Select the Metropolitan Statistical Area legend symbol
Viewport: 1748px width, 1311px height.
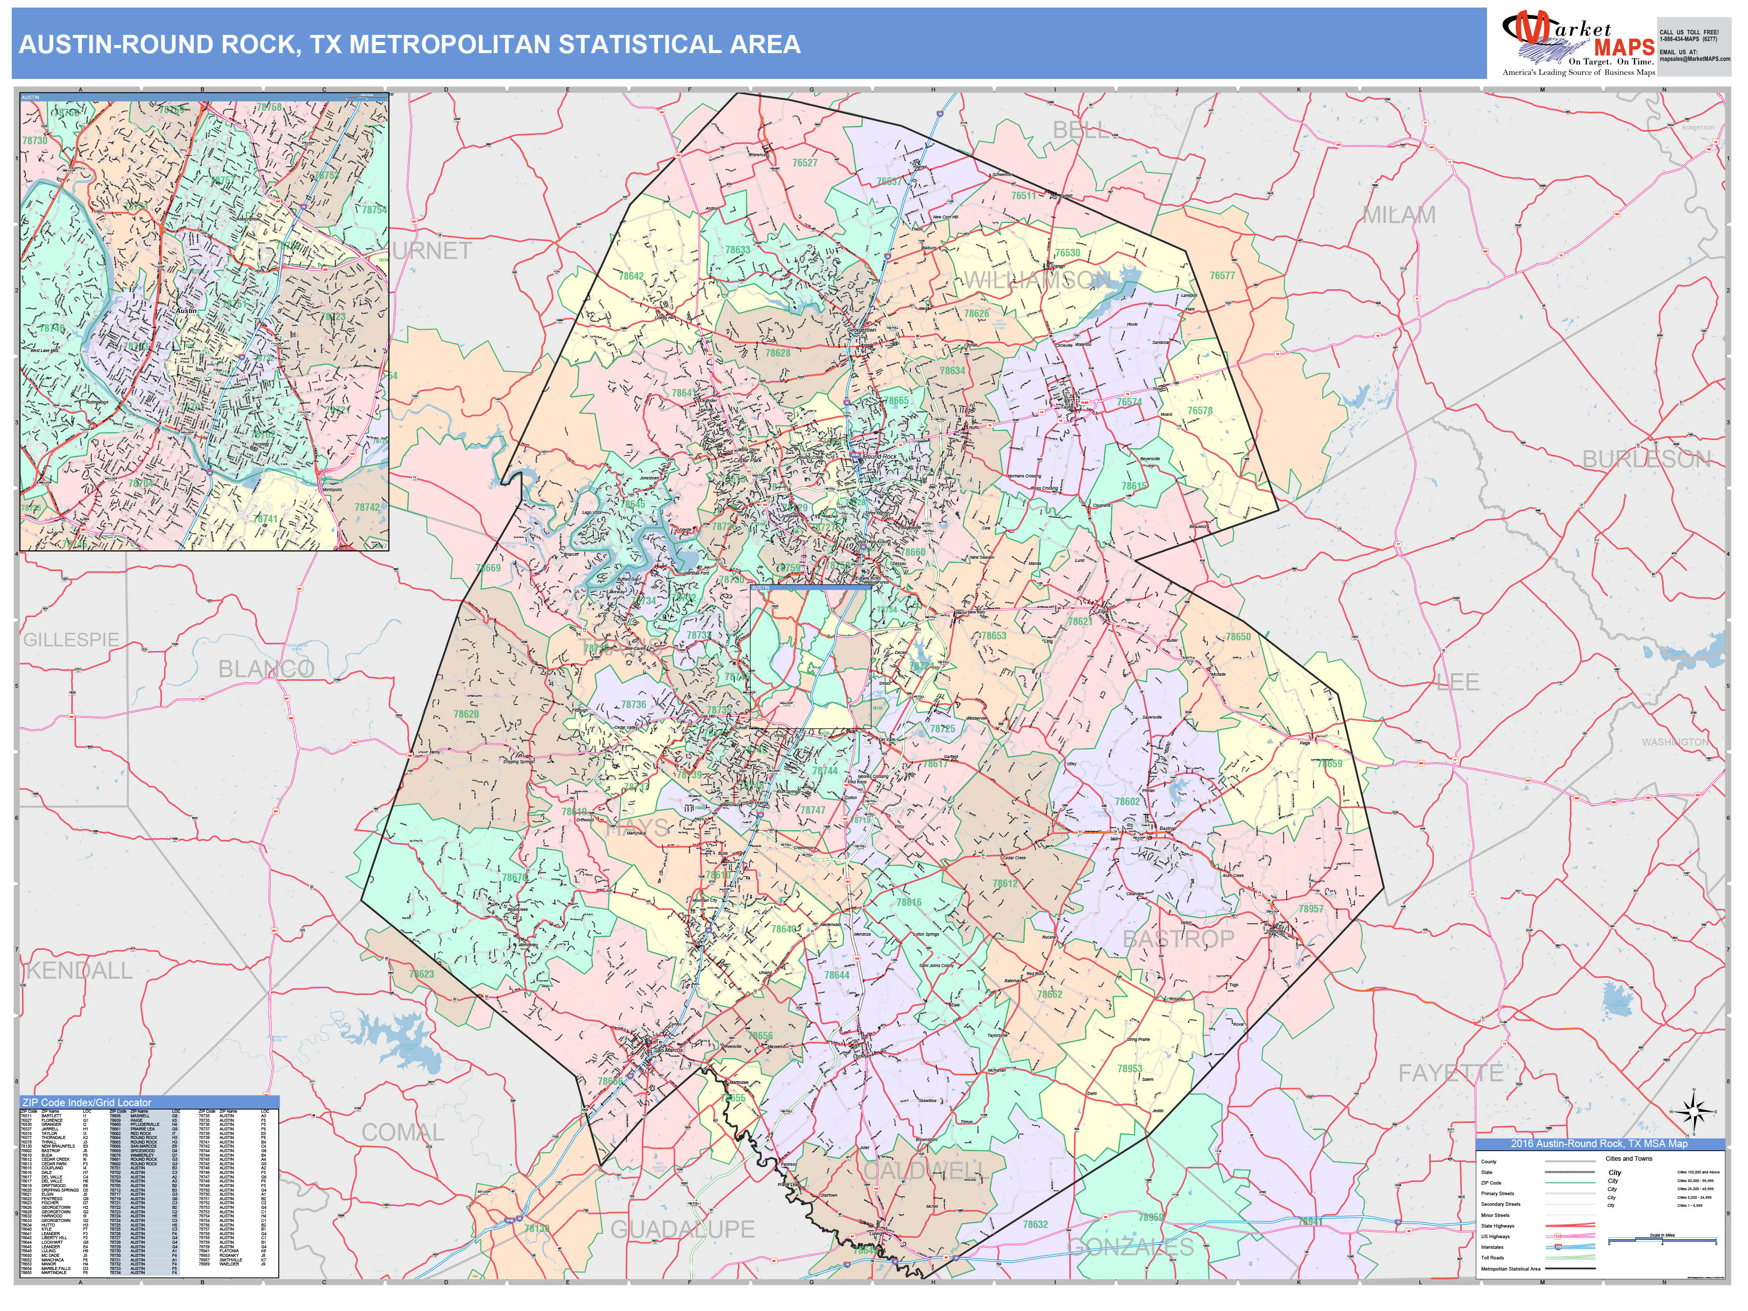(1570, 1269)
